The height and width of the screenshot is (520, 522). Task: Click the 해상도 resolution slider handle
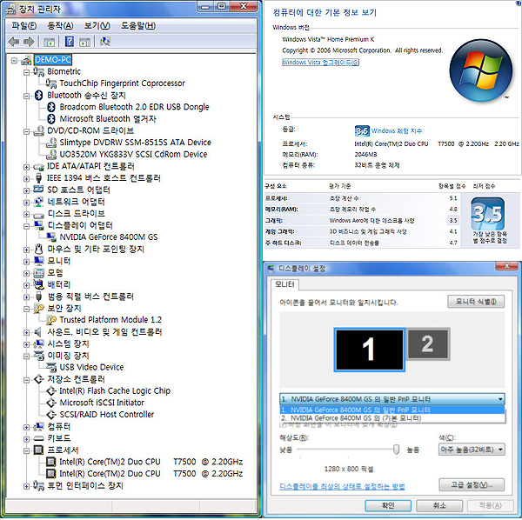pyautogui.click(x=396, y=450)
